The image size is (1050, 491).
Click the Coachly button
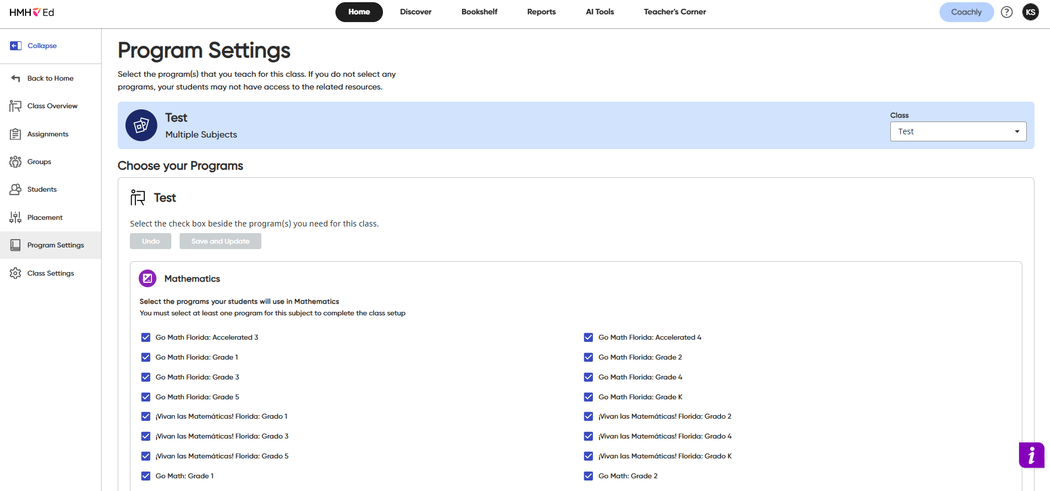click(x=967, y=12)
